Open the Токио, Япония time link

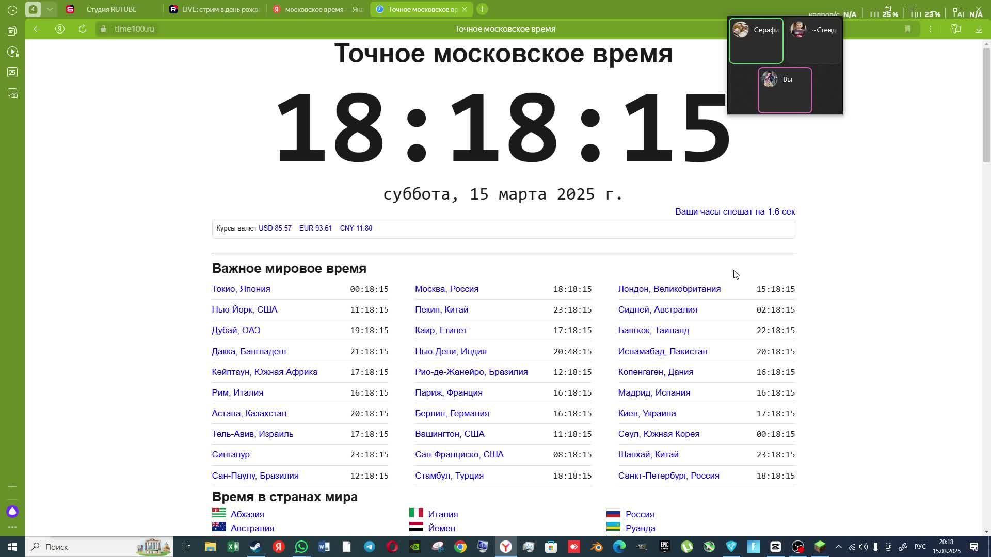click(241, 289)
